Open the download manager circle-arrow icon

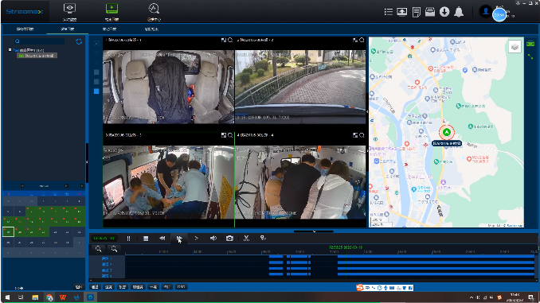(444, 12)
